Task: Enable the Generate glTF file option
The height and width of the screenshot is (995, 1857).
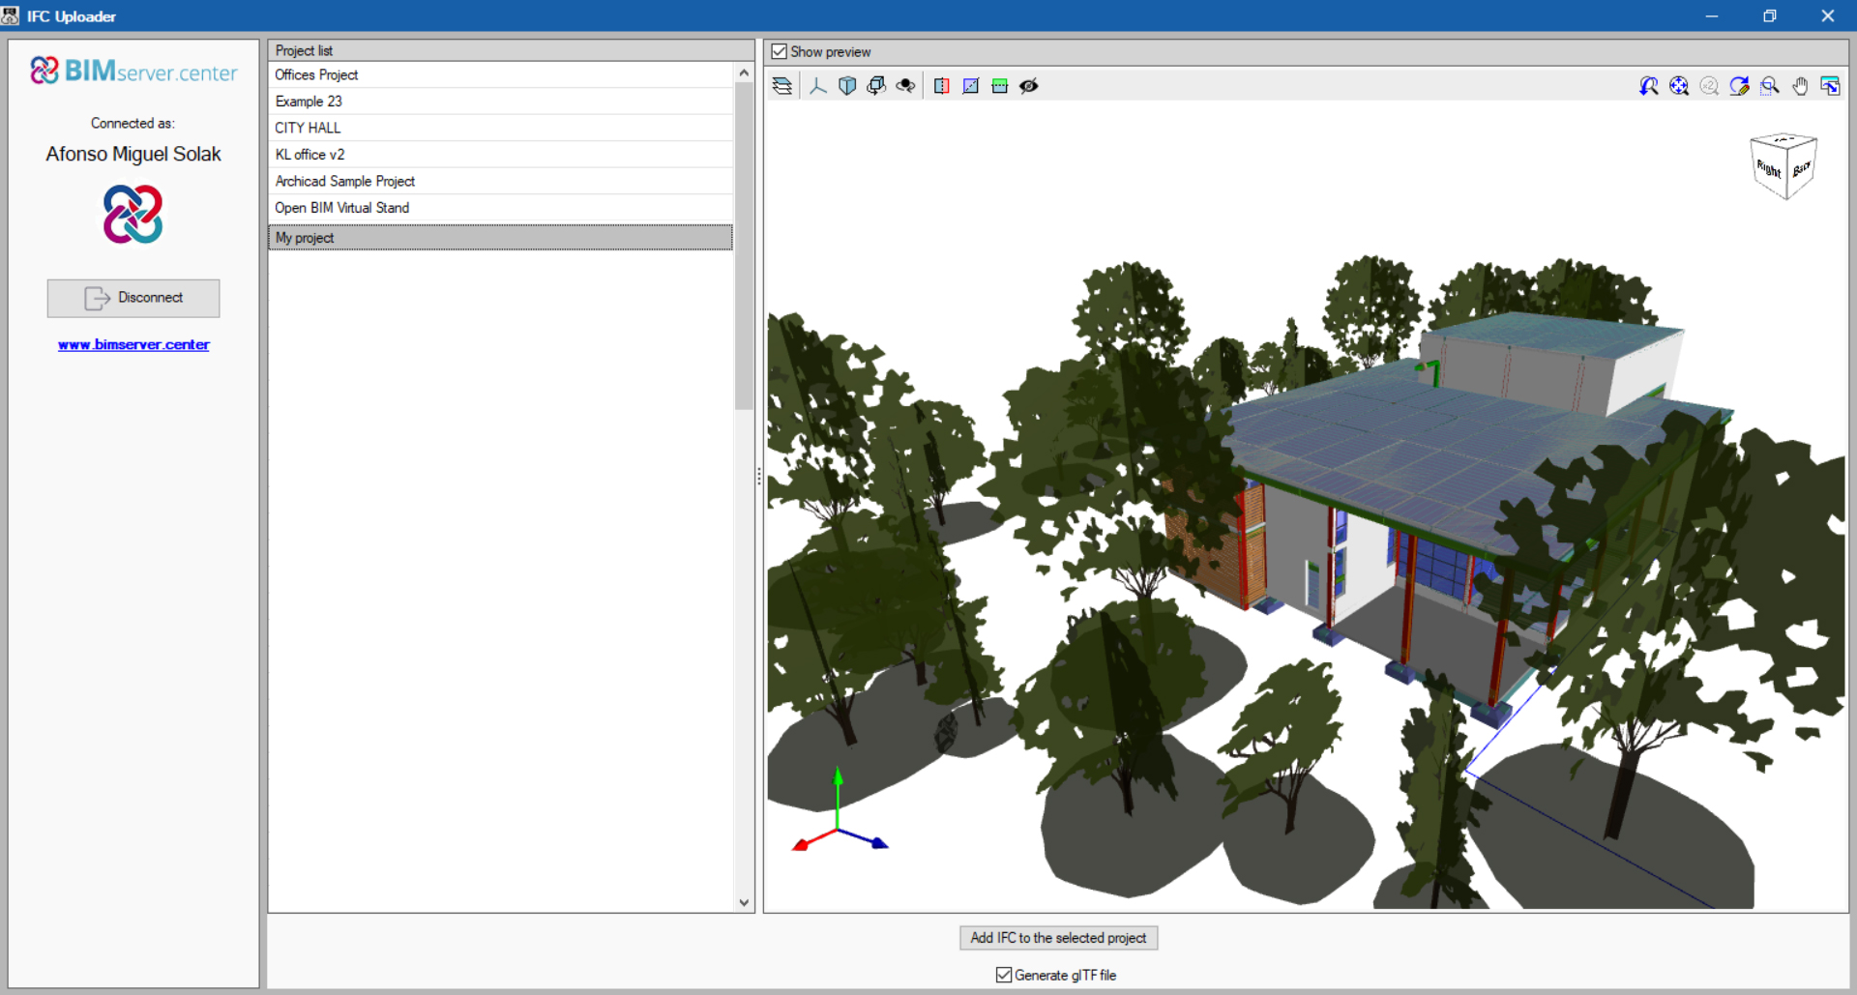Action: [x=1005, y=975]
